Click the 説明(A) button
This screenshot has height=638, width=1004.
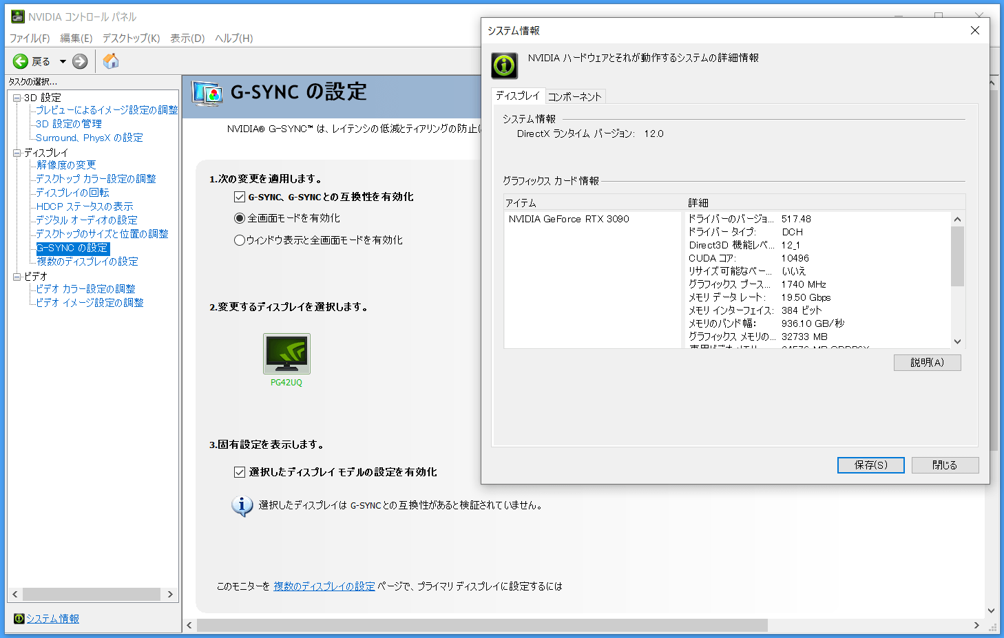[927, 363]
